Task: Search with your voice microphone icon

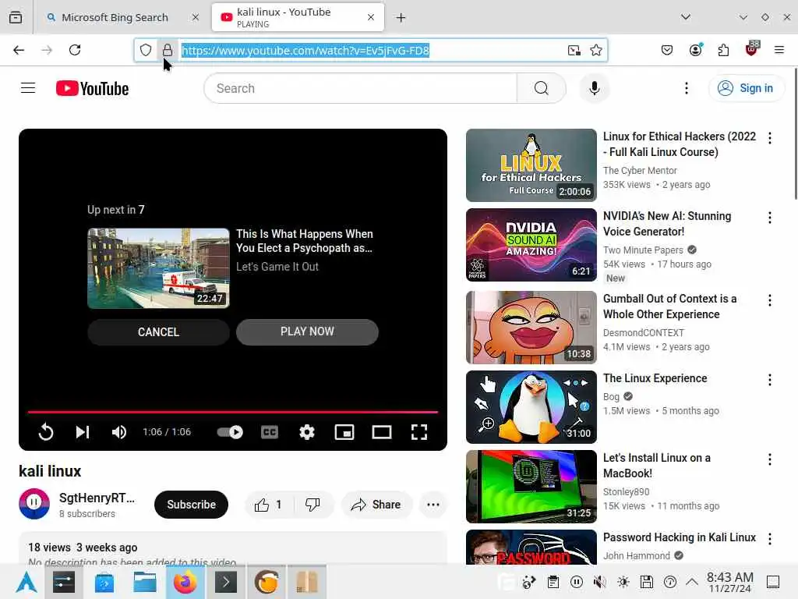Action: tap(594, 88)
